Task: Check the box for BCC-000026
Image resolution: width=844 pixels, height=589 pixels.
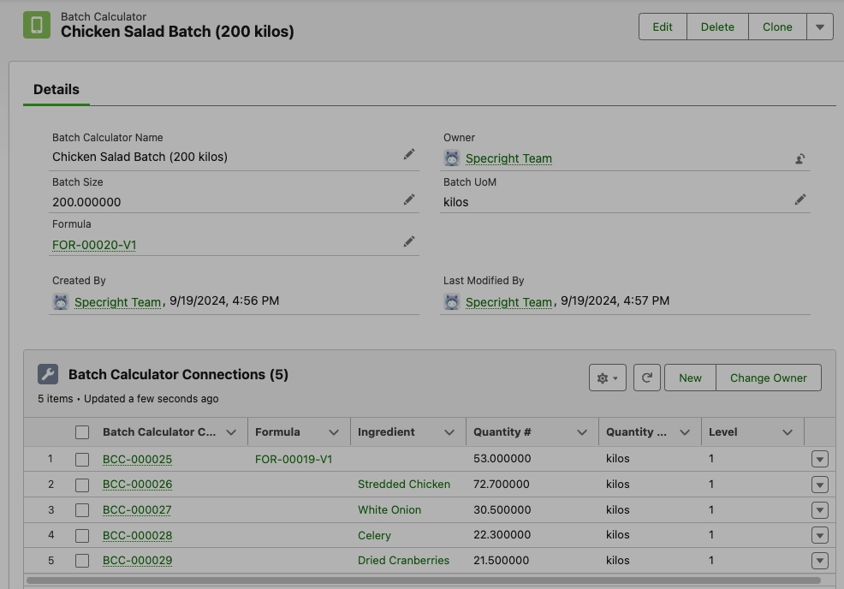Action: click(82, 485)
